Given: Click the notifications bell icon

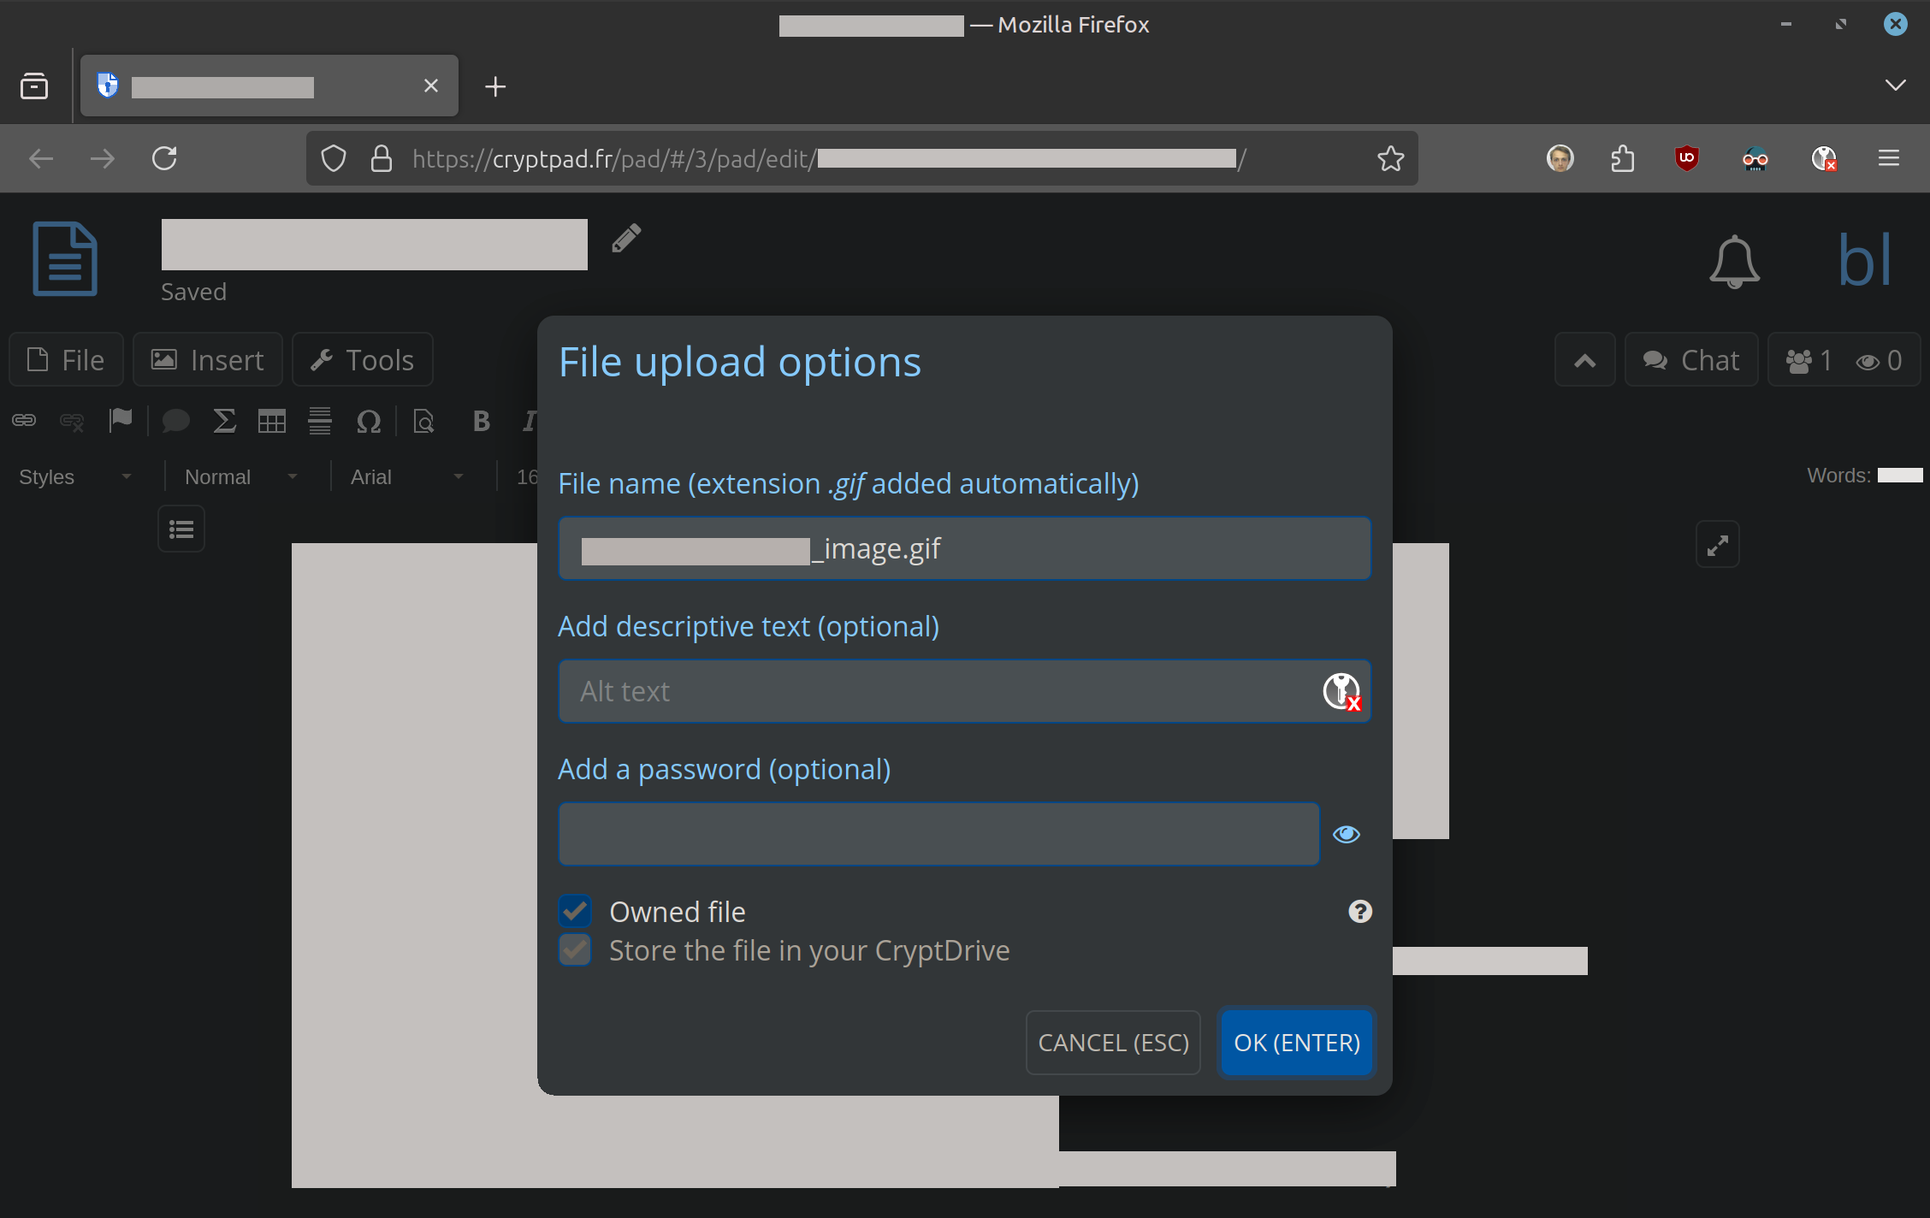Looking at the screenshot, I should [1734, 261].
